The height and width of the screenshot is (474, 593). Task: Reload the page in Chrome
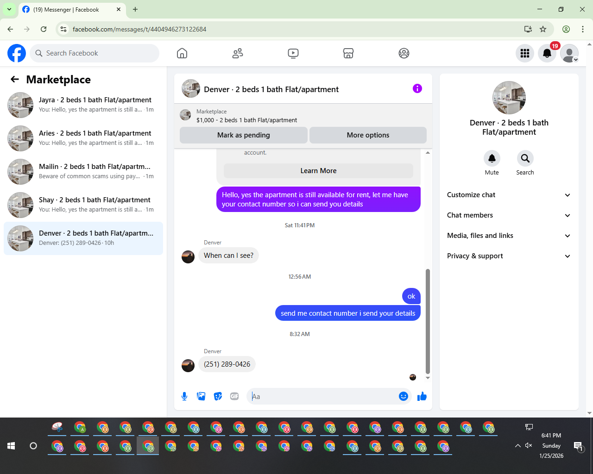click(44, 29)
